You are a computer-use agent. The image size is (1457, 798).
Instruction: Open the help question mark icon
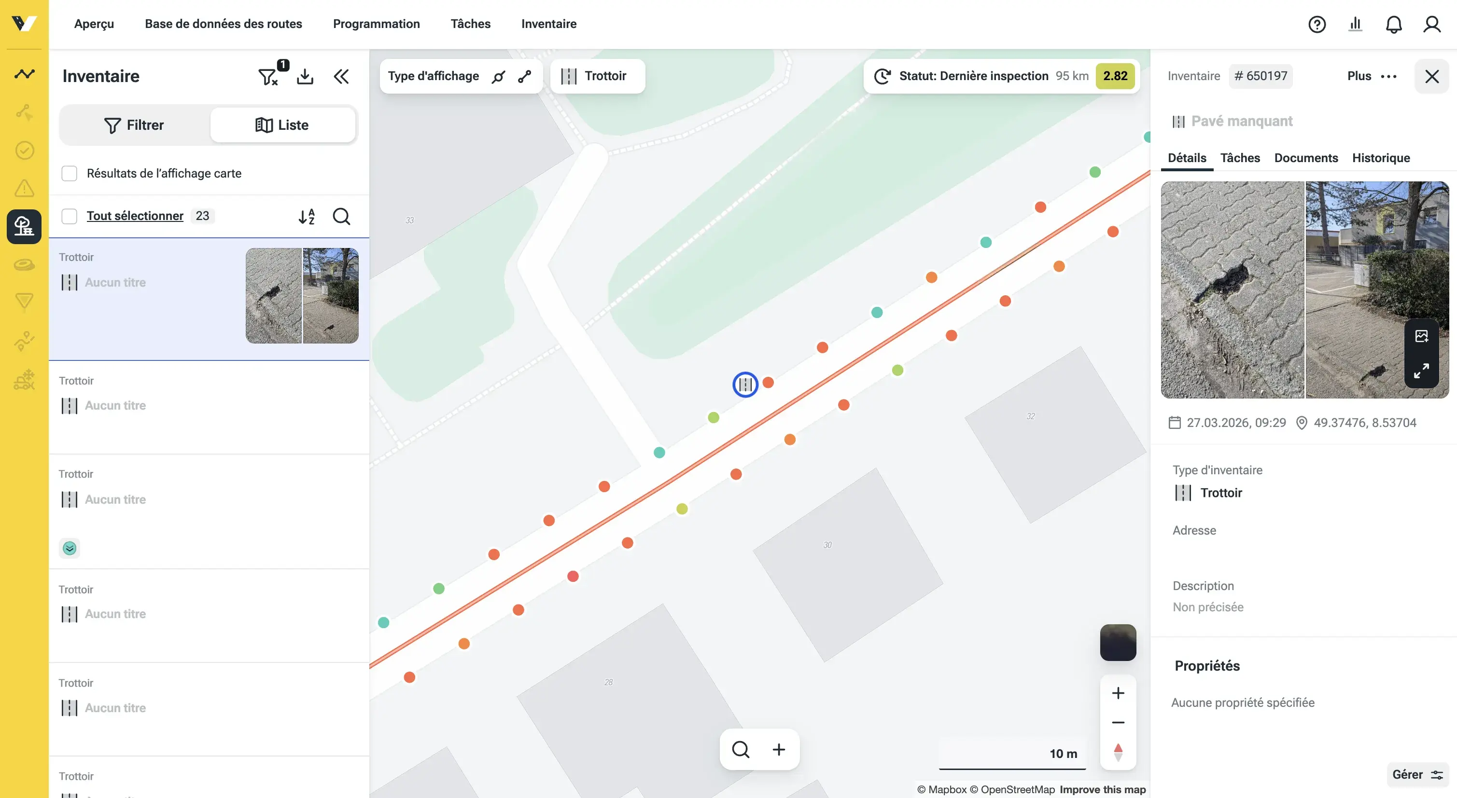[x=1317, y=24]
